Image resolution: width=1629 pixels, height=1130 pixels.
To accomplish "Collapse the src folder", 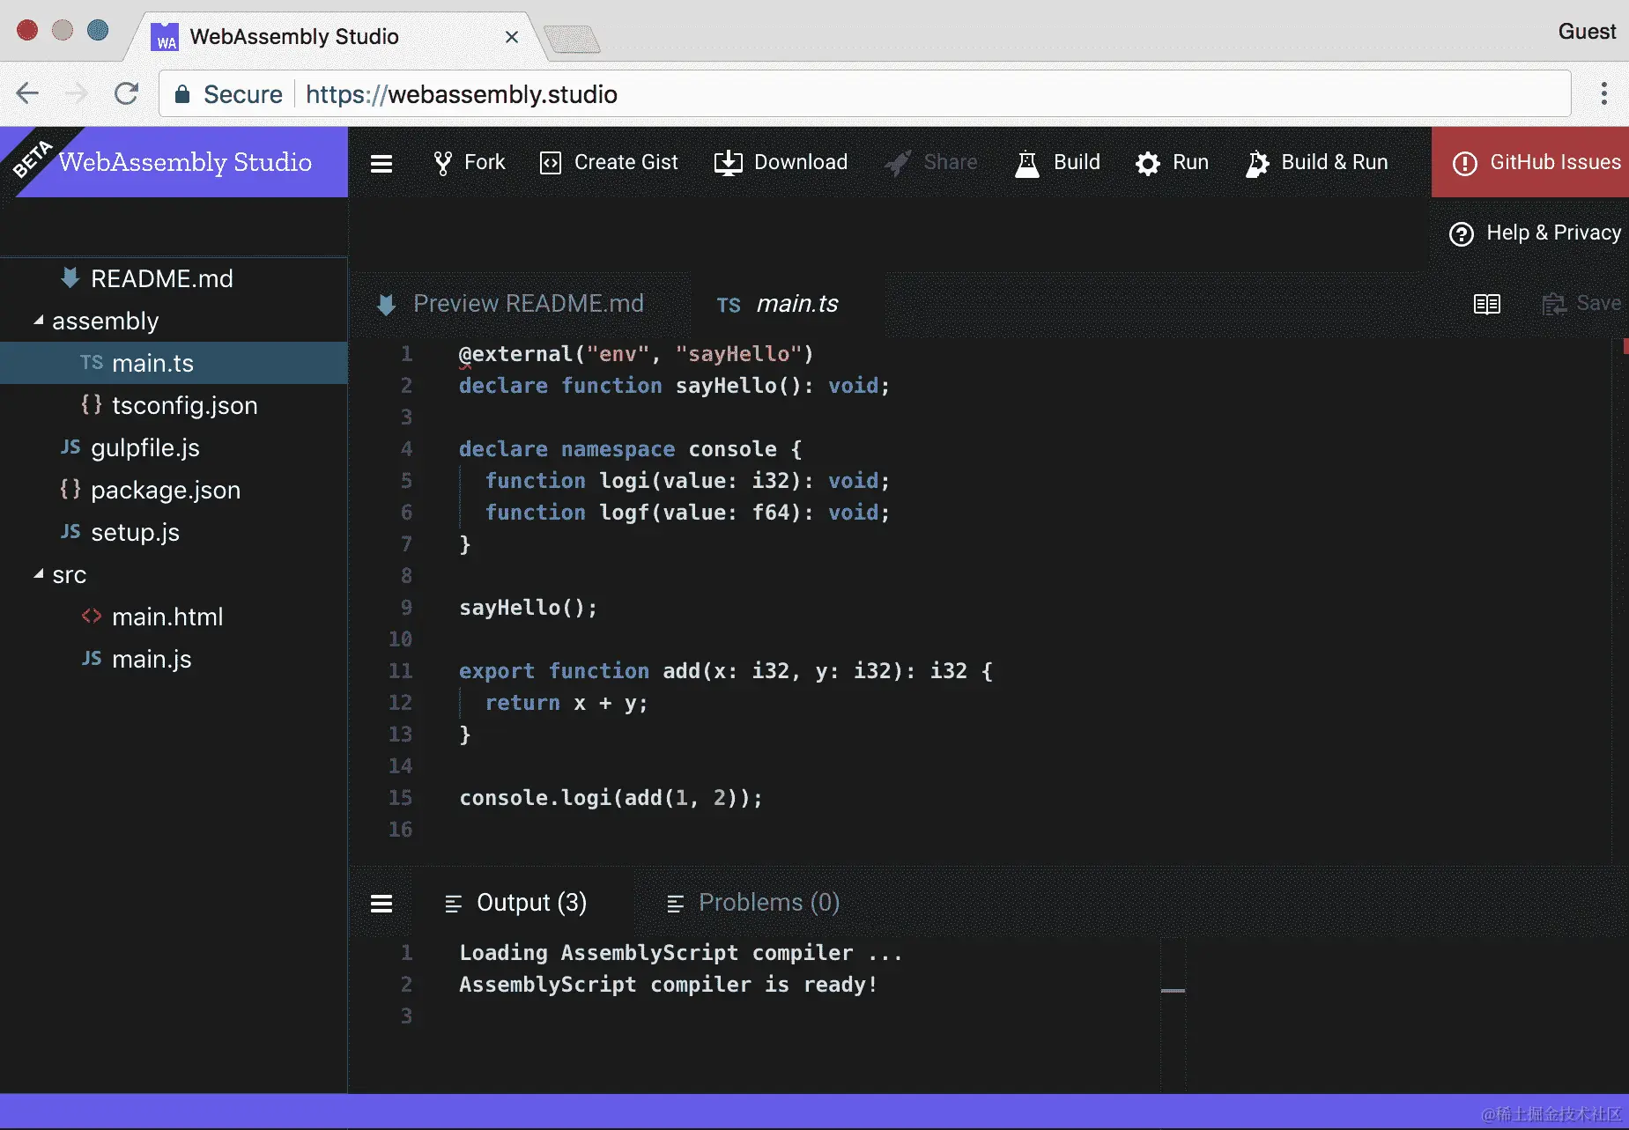I will 39,574.
